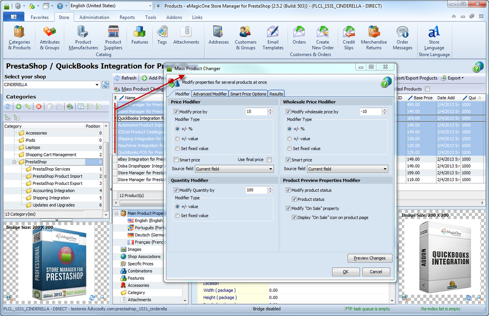The height and width of the screenshot is (316, 489).
Task: Click Import/Export Products toolbar item
Action: 417,78
